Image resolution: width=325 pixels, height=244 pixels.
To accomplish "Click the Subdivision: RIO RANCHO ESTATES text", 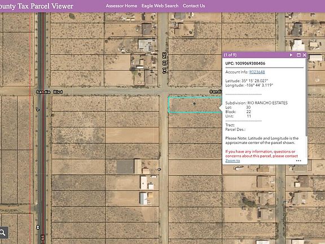I will (256, 103).
